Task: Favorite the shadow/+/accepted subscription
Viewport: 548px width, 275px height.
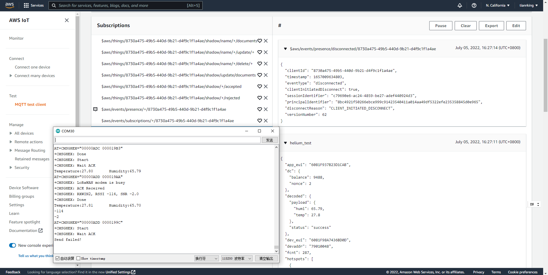Action: click(260, 86)
